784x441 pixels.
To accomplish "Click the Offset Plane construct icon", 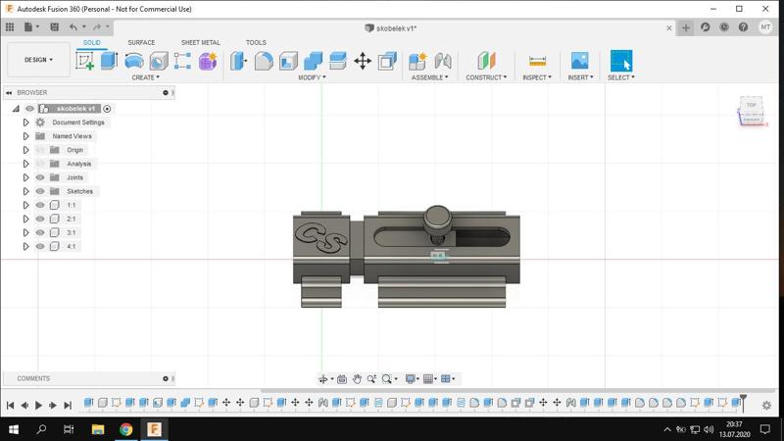I will click(486, 61).
